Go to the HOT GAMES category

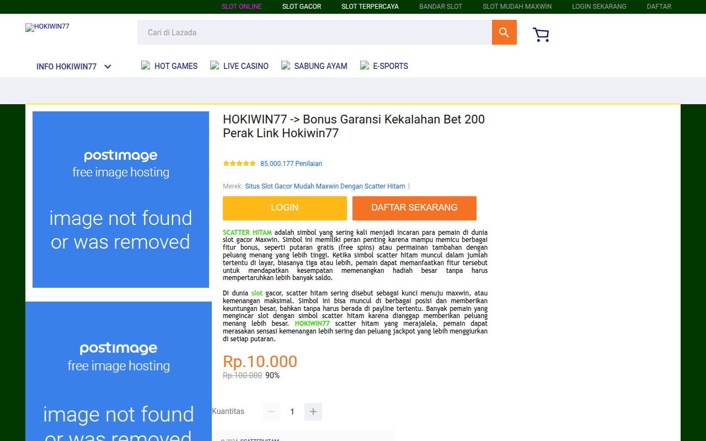[x=176, y=66]
